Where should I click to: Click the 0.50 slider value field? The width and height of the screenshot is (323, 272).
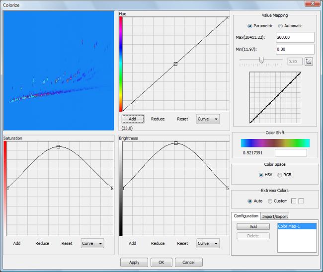click(x=295, y=62)
